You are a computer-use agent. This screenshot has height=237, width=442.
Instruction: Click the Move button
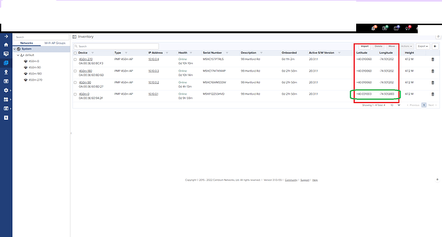[391, 46]
